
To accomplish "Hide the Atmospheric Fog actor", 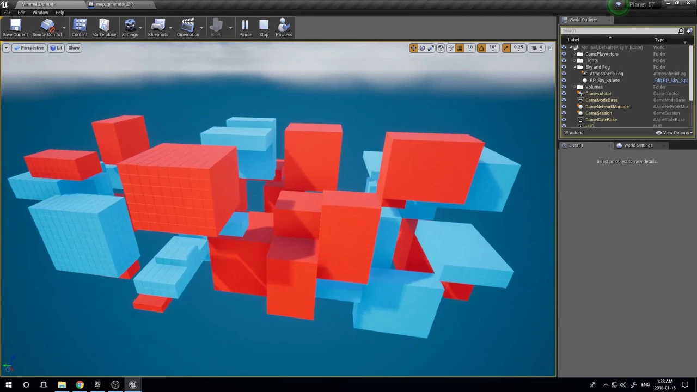I will 564,73.
